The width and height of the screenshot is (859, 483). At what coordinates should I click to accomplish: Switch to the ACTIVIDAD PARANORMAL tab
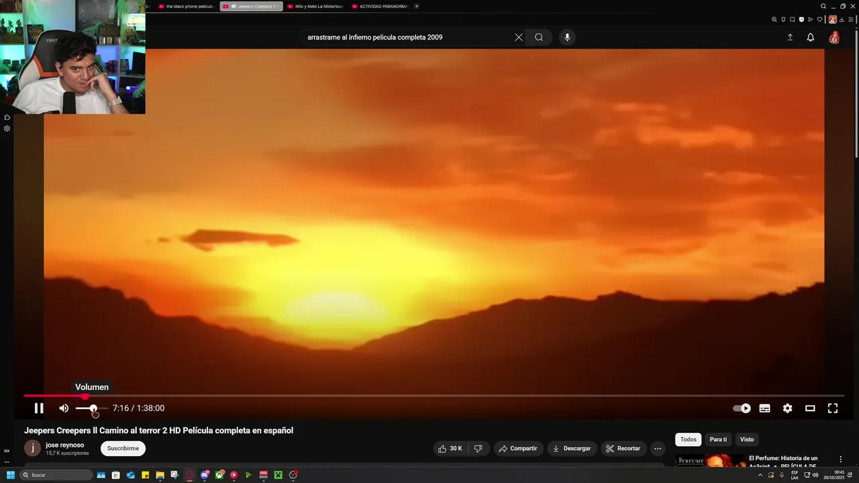380,6
